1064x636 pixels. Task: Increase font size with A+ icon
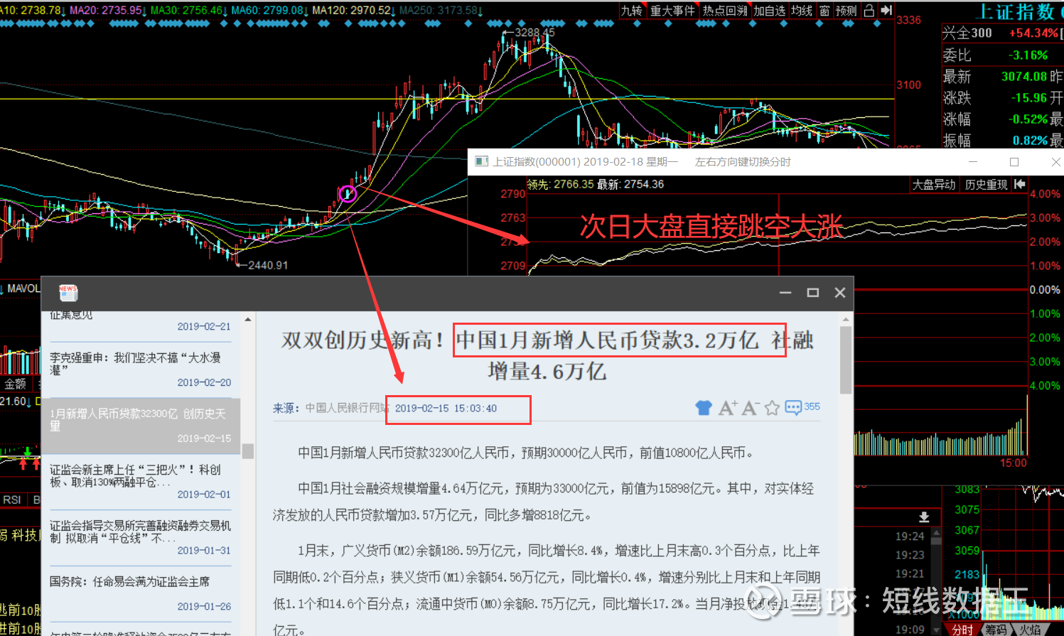728,408
